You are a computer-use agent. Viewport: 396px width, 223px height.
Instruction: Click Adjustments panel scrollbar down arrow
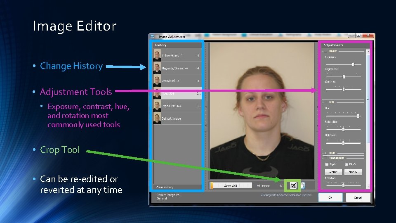(x=368, y=186)
